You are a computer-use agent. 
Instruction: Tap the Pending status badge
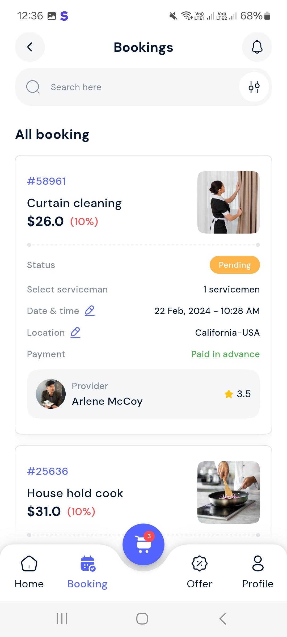click(x=235, y=265)
